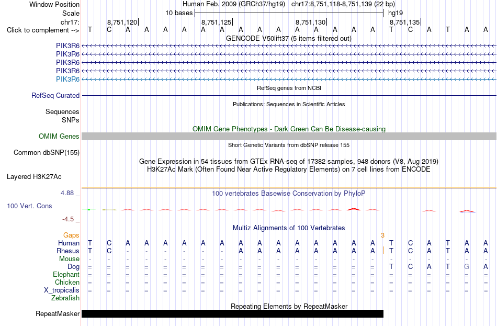Click the gray OMIM Genes bar
497x326 pixels.
point(289,137)
